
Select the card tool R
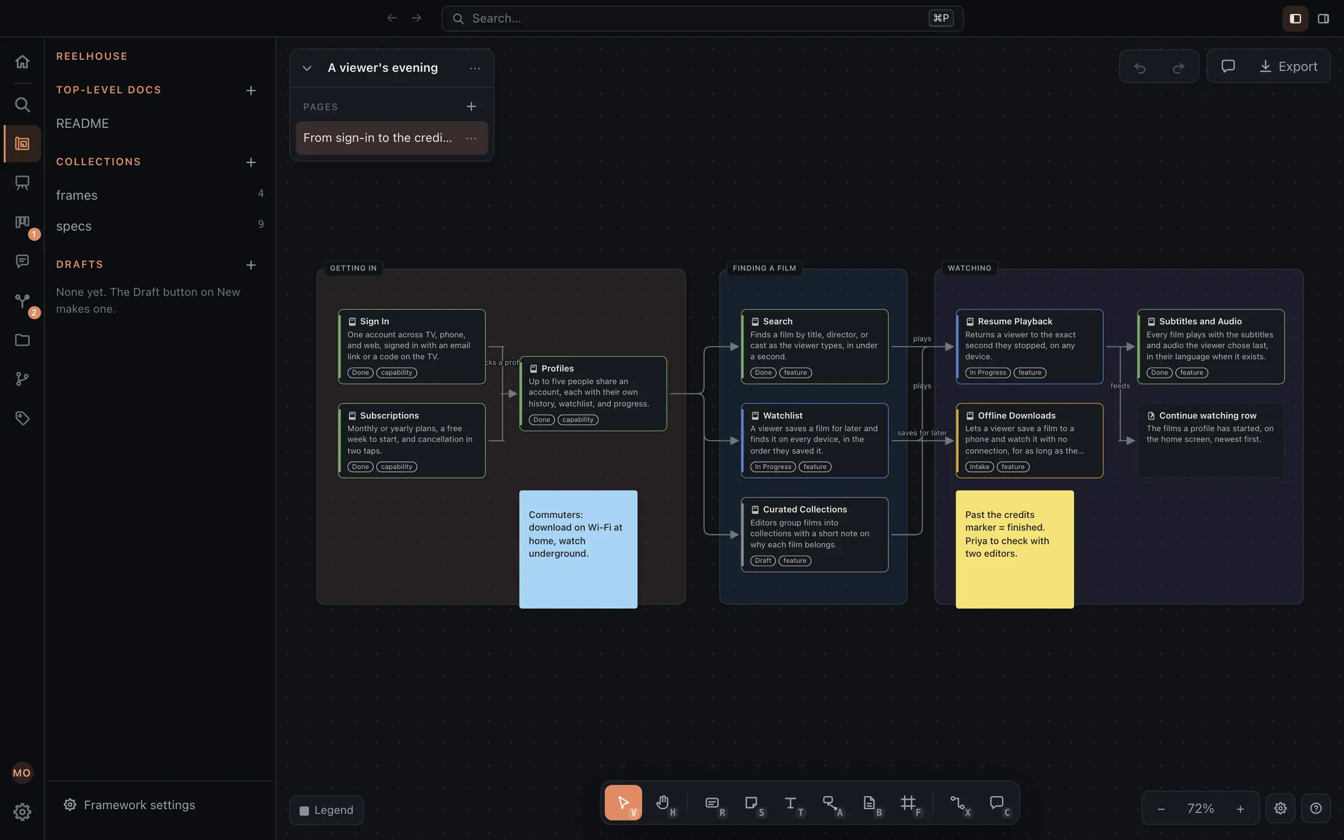point(713,803)
